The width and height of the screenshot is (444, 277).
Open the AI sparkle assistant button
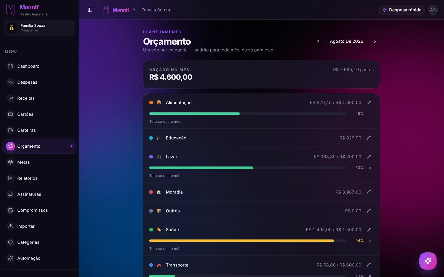[x=428, y=261]
